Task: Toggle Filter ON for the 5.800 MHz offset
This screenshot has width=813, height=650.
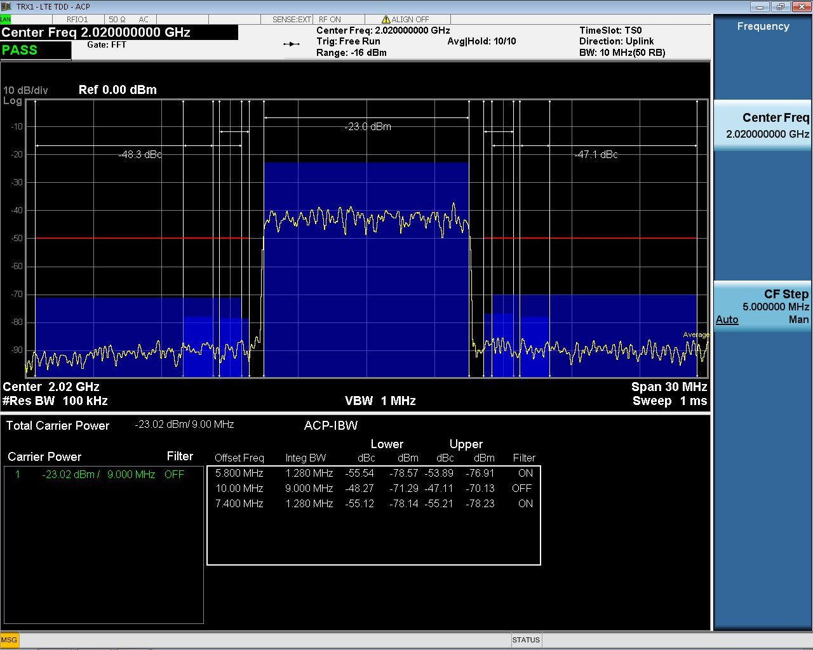Action: (525, 473)
